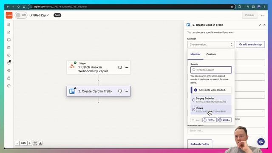Click the Refresh fields button
The width and height of the screenshot is (272, 153).
click(200, 144)
